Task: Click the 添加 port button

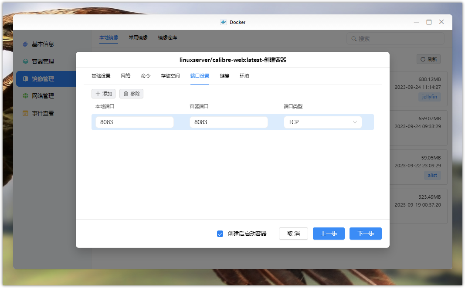Action: pyautogui.click(x=103, y=94)
